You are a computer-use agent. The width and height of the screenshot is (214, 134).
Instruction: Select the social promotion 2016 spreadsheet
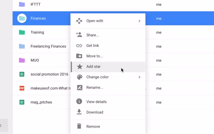pyautogui.click(x=49, y=74)
